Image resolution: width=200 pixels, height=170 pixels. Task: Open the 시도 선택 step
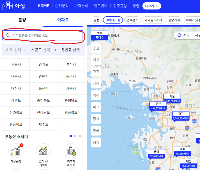pos(14,50)
